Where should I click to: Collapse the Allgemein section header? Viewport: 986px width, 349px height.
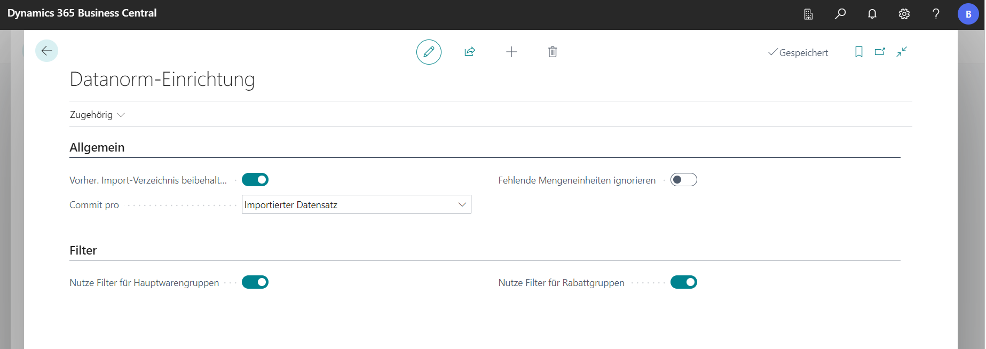97,147
